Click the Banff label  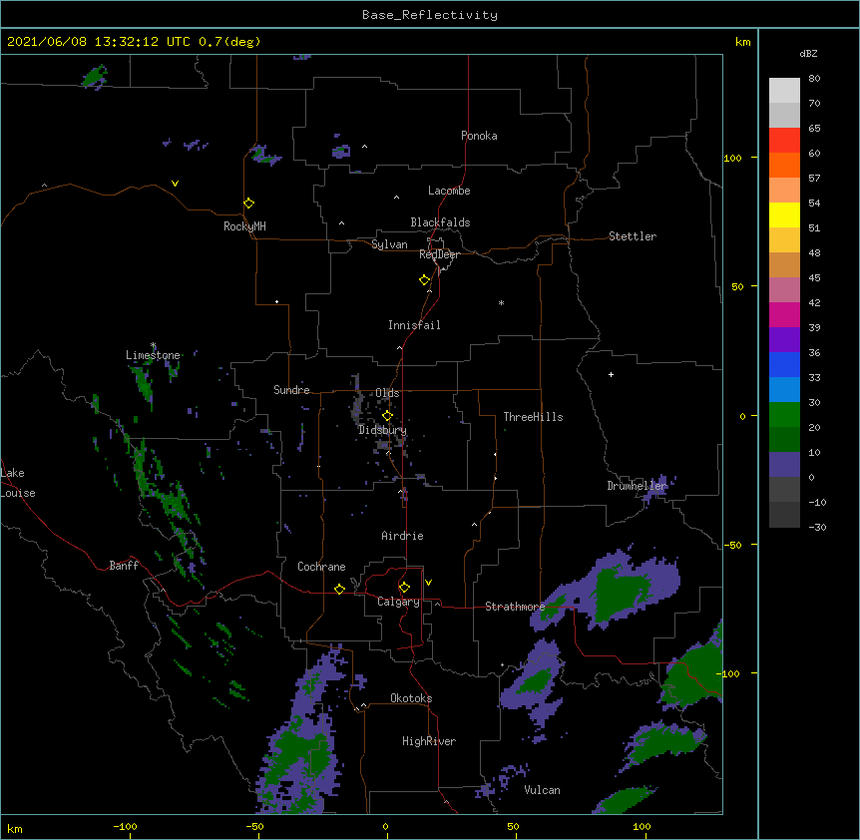pyautogui.click(x=124, y=566)
